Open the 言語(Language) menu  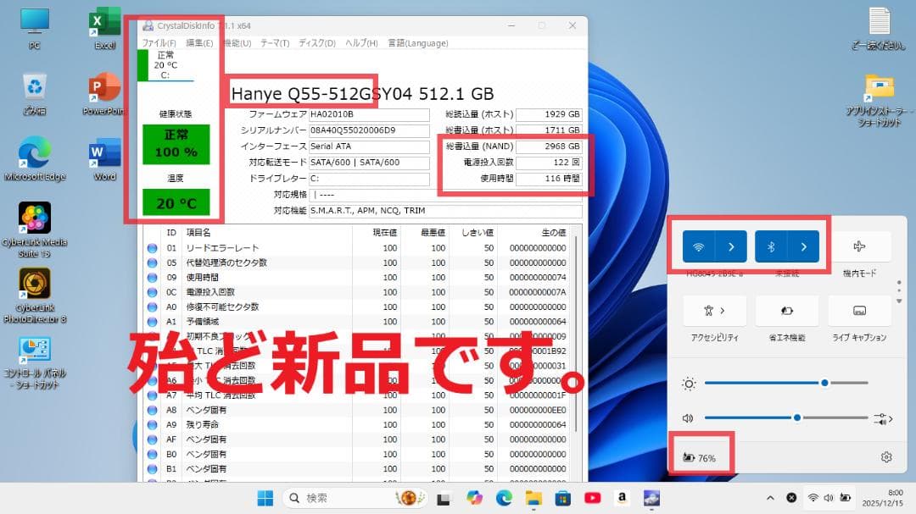(x=418, y=43)
